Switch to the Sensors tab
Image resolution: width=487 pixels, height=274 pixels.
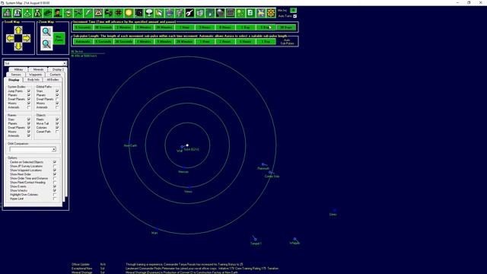click(16, 75)
